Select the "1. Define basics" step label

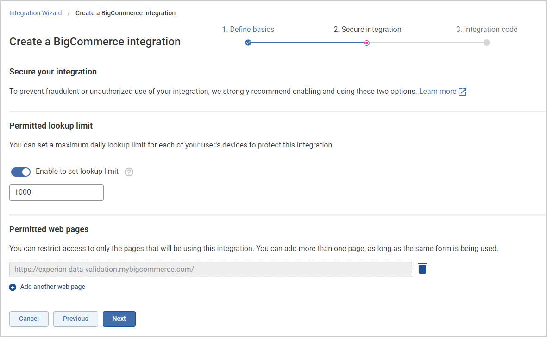click(x=248, y=29)
